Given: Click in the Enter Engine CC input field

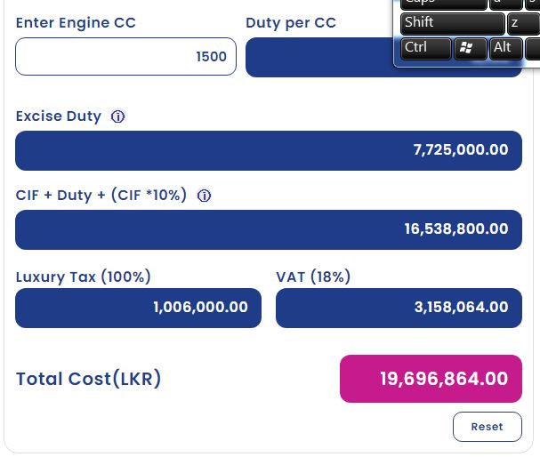Looking at the screenshot, I should pos(125,57).
